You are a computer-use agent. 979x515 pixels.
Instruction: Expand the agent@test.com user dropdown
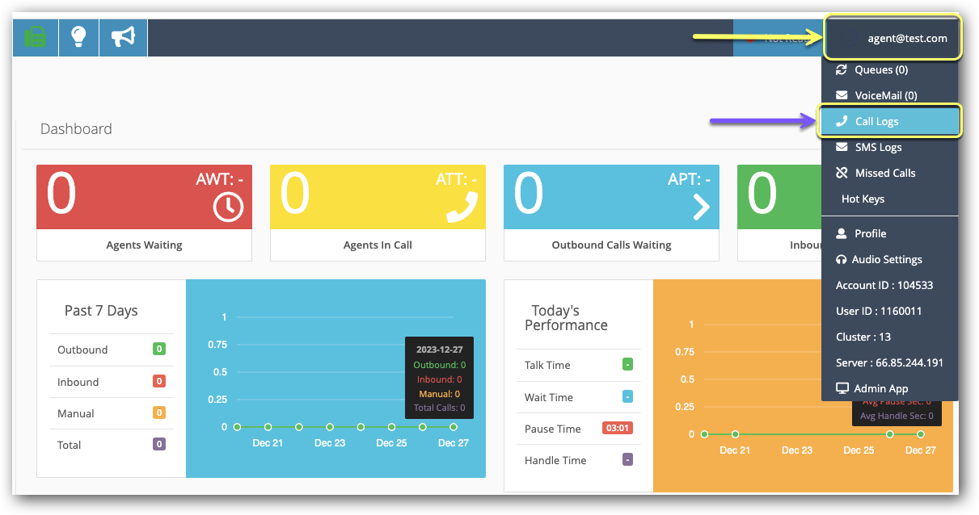pyautogui.click(x=892, y=38)
